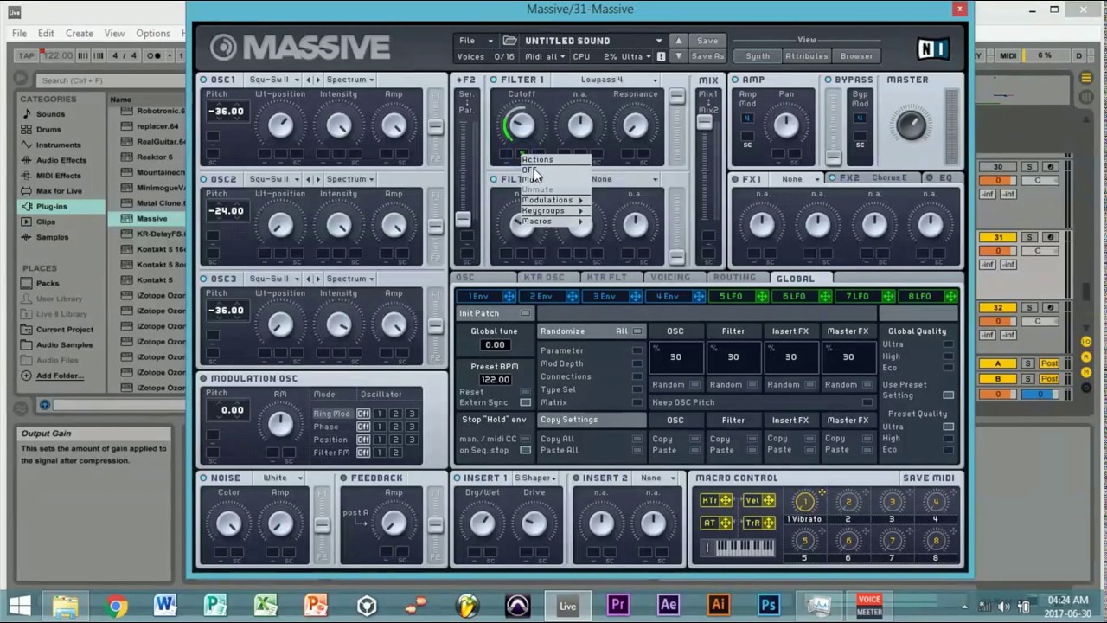Toggle the Filter 1 power button
Image resolution: width=1107 pixels, height=623 pixels.
click(x=493, y=80)
